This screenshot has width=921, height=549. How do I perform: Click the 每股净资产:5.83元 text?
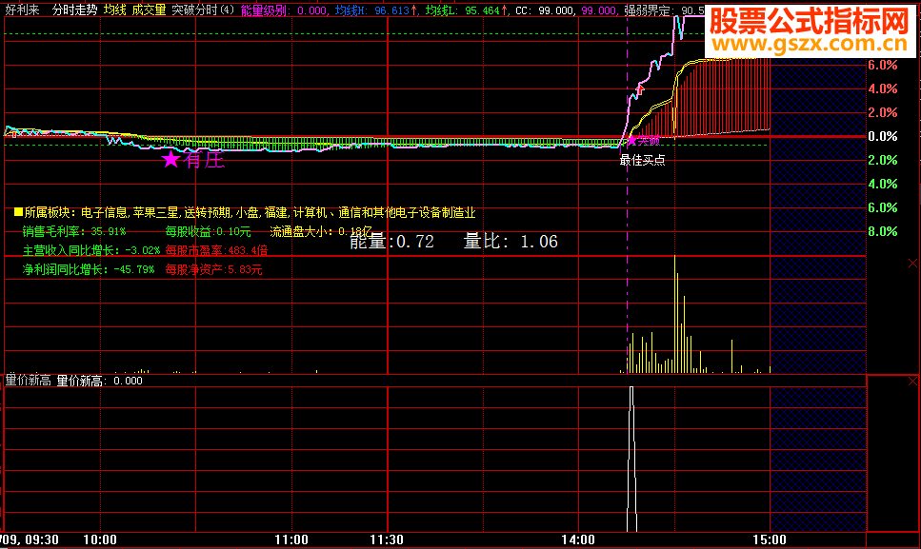pos(213,270)
